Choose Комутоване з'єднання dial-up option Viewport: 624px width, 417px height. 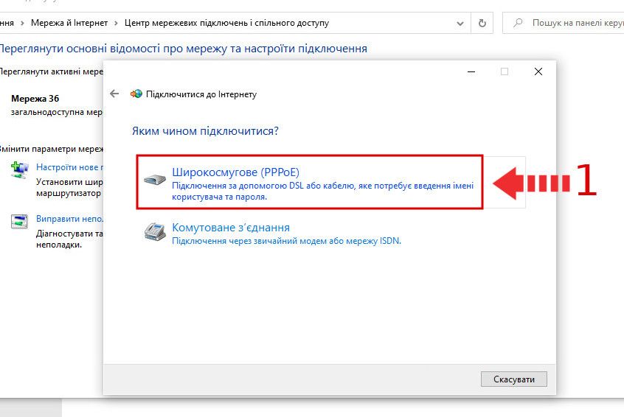[231, 228]
